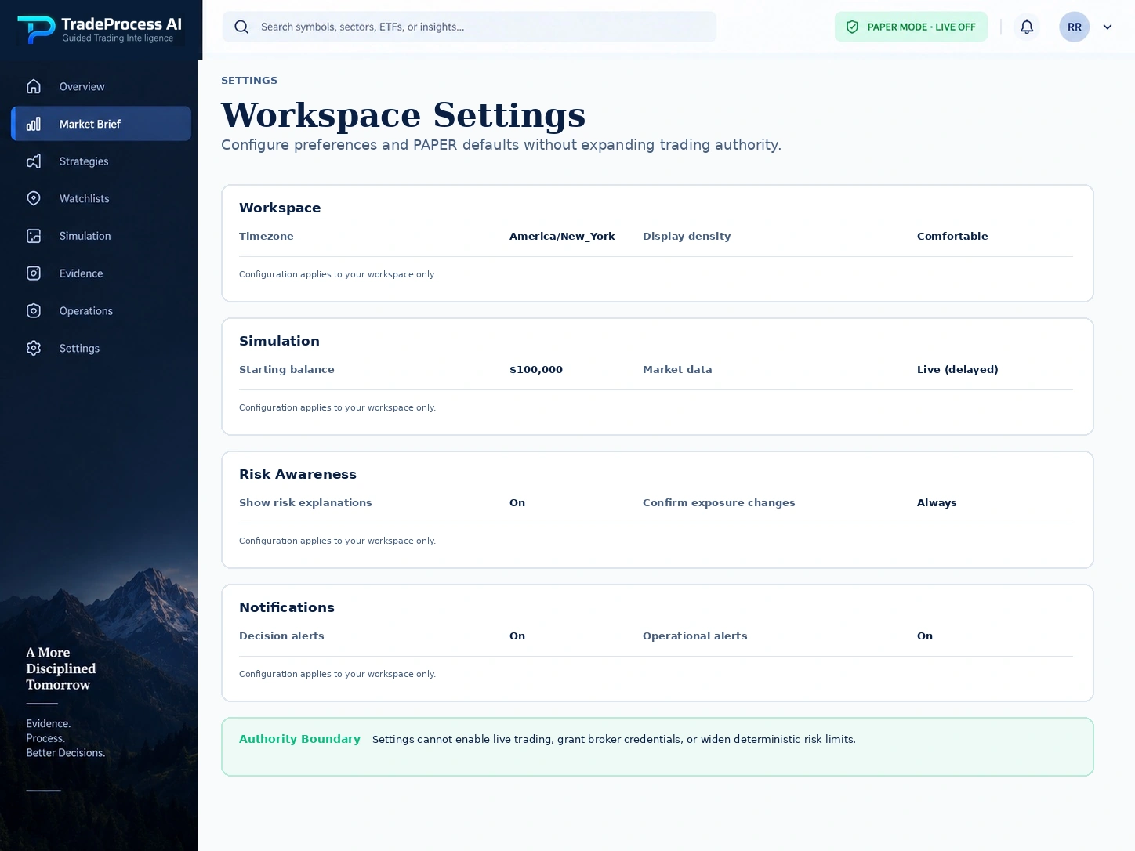Click the Decision alerts On value

click(517, 636)
